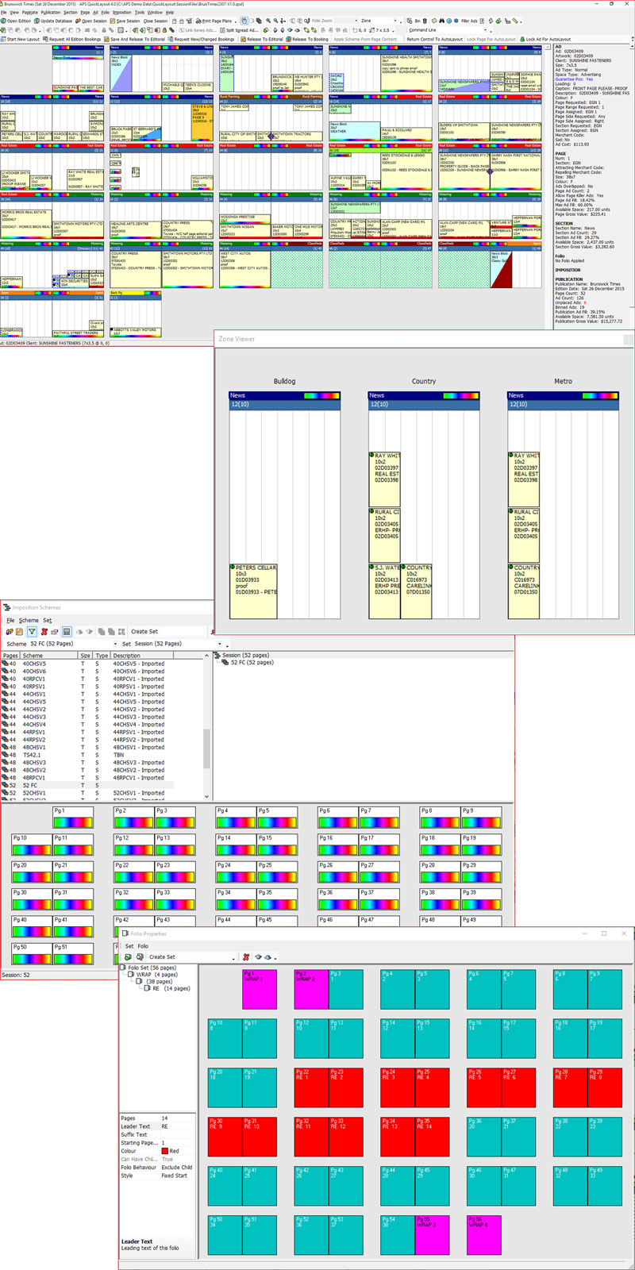This screenshot has width=635, height=1270.
Task: Open the Imposition menu in the main menu bar
Action: tap(121, 13)
